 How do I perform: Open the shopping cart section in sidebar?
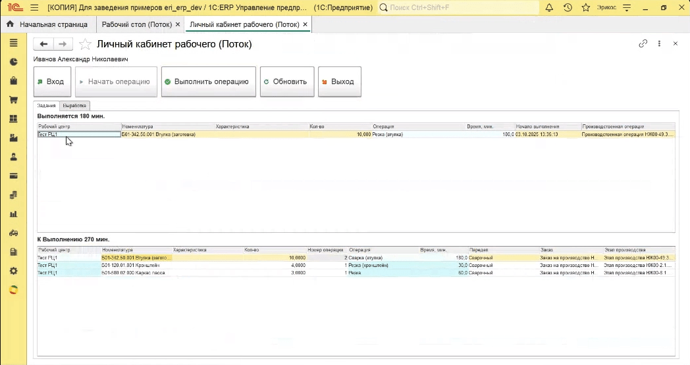[x=13, y=100]
